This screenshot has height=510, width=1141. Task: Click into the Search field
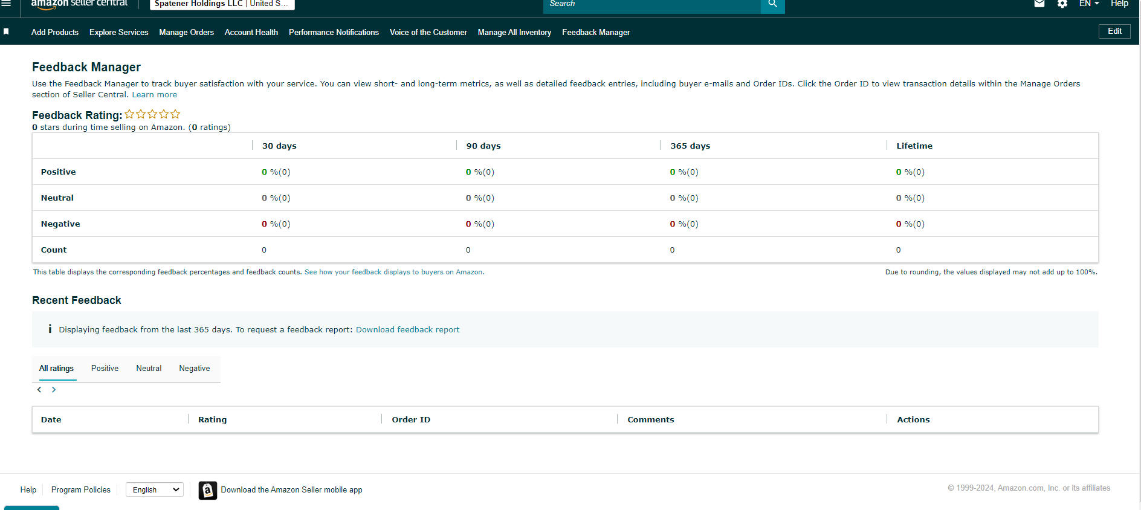[x=652, y=4]
